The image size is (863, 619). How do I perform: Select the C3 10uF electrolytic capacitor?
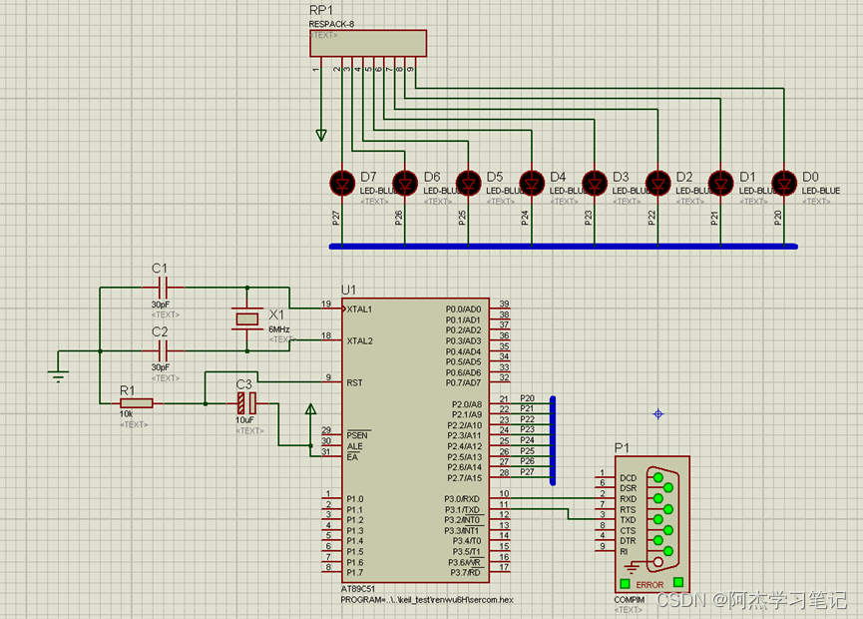246,403
